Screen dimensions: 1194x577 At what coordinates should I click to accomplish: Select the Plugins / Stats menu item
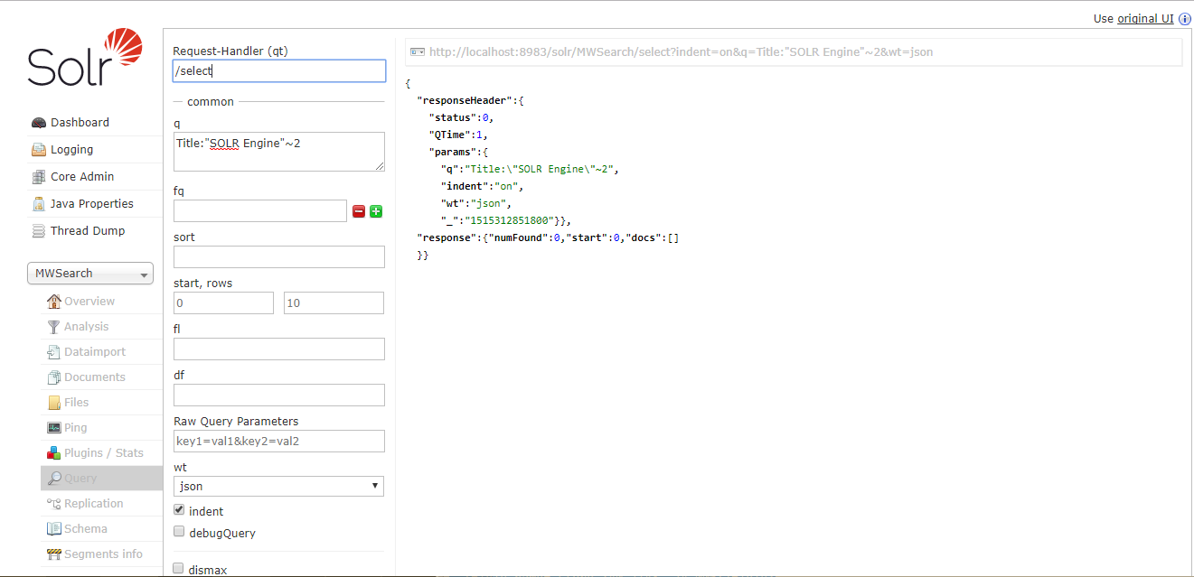coord(104,453)
